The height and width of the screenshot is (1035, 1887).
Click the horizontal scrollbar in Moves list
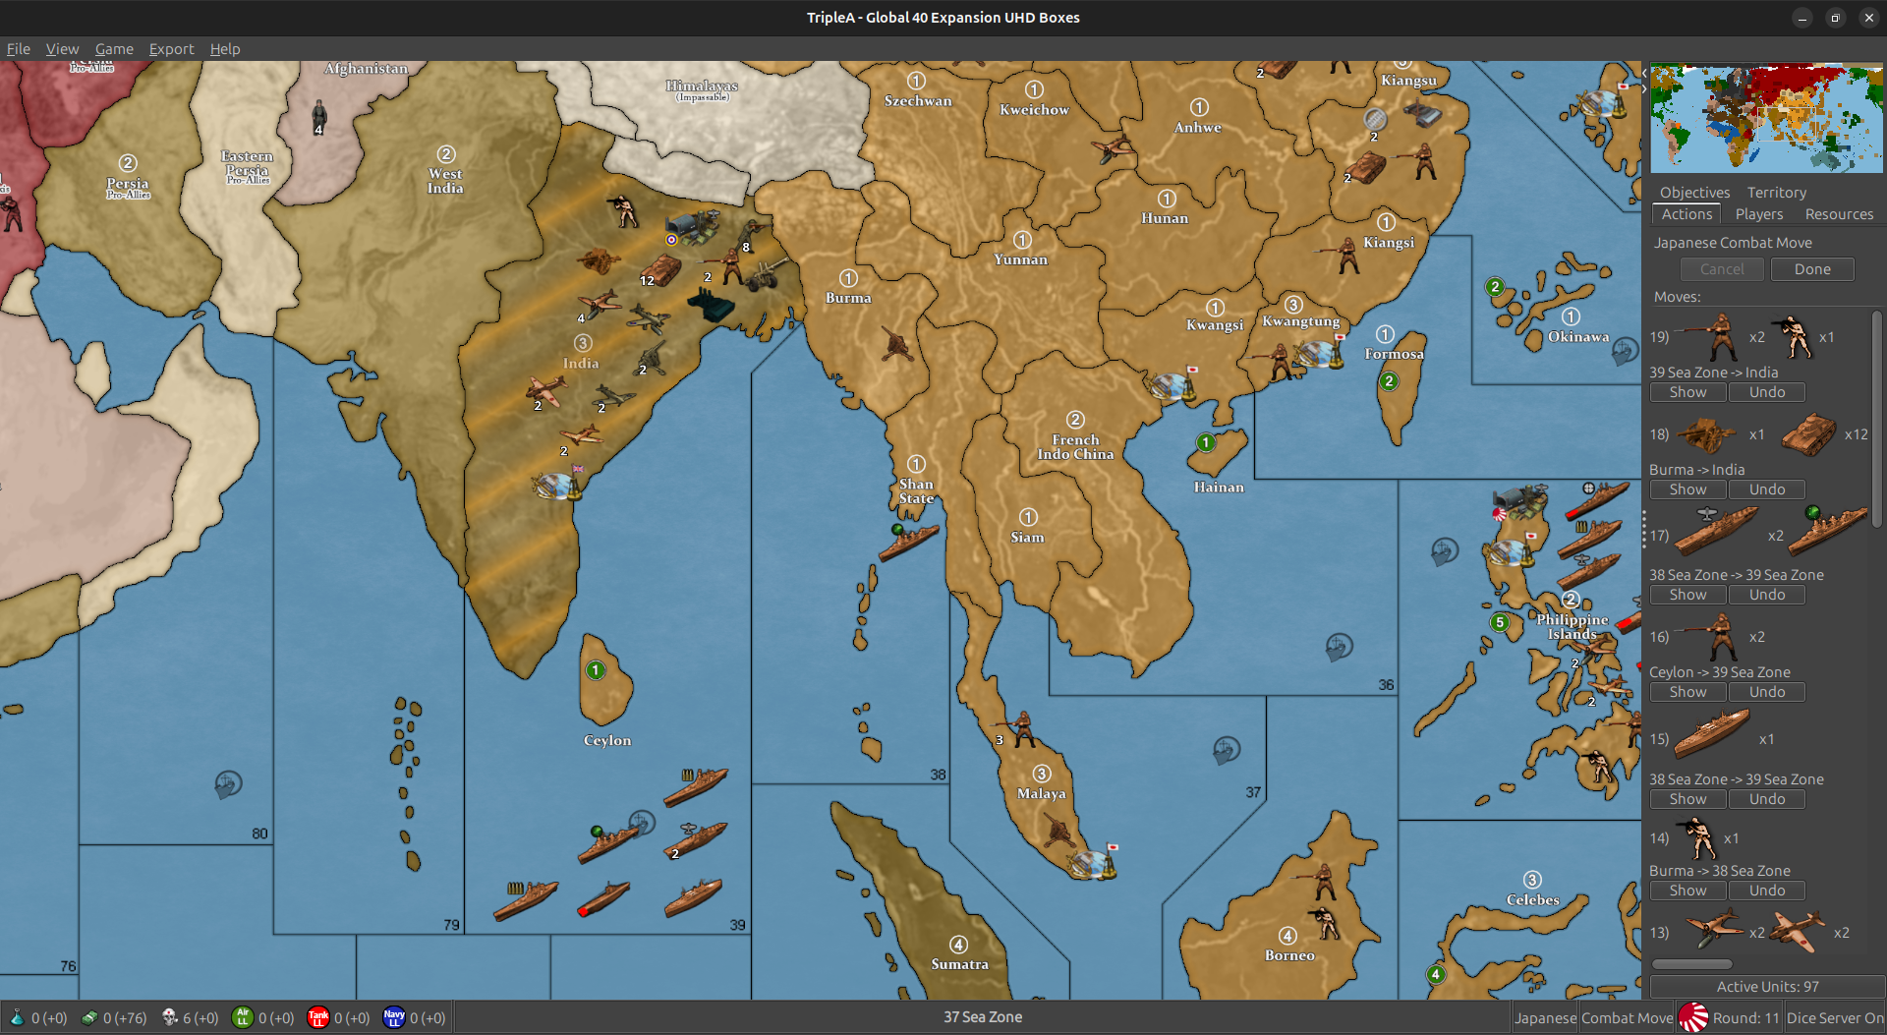(x=1691, y=964)
